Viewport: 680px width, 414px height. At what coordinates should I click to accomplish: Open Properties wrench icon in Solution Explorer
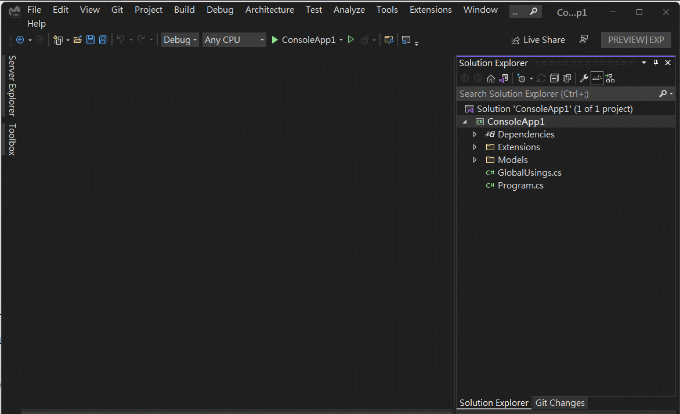click(584, 78)
